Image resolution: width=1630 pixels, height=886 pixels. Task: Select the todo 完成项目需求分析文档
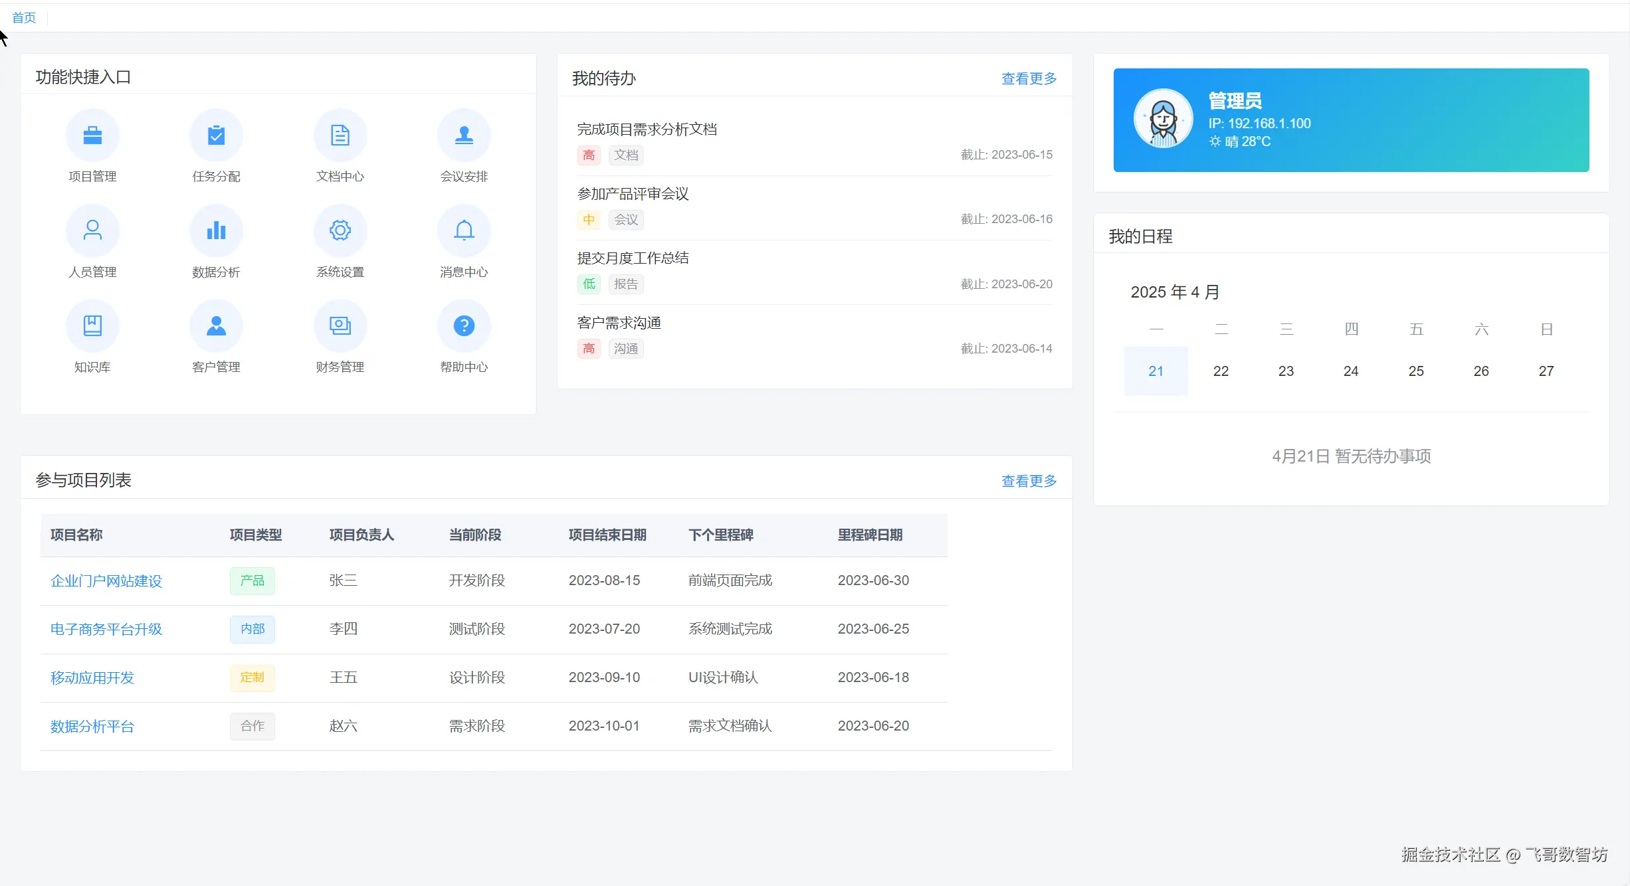pyautogui.click(x=647, y=130)
